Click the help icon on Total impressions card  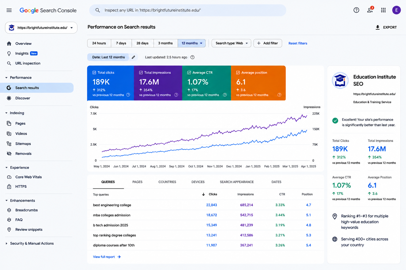click(176, 95)
